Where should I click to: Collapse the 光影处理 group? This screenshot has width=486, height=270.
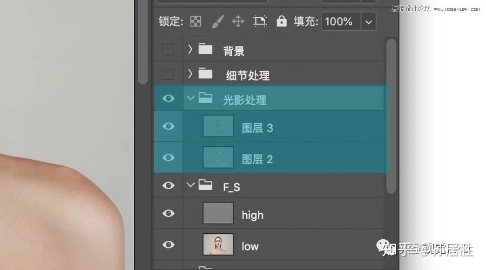[x=191, y=98]
